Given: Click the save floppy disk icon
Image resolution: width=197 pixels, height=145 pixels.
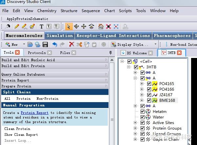Looking at the screenshot, I should click(x=45, y=45).
